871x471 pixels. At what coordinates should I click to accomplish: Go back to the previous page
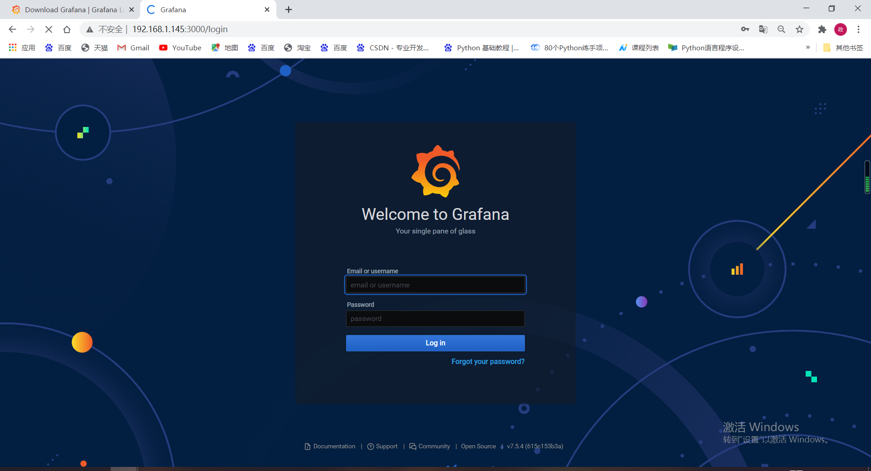tap(12, 29)
